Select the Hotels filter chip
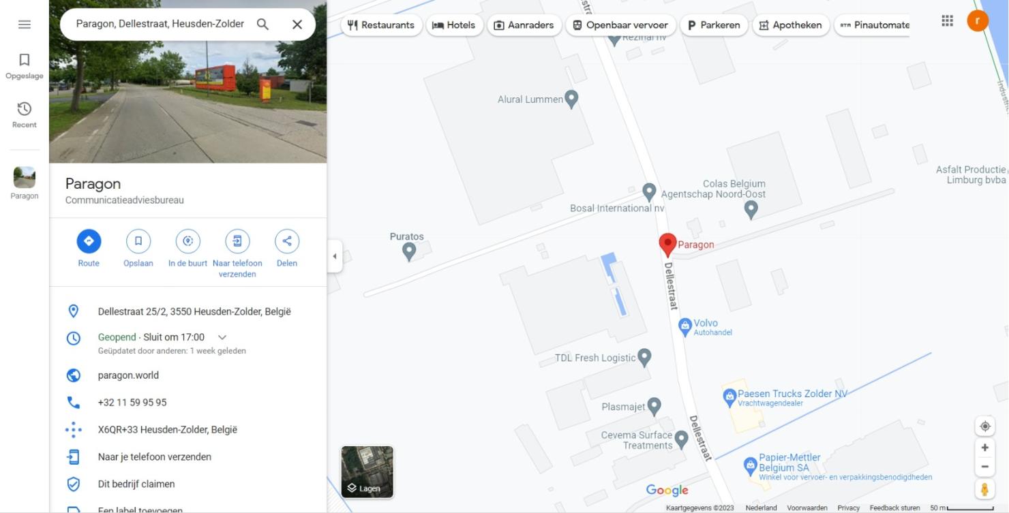This screenshot has height=513, width=1009. [454, 25]
